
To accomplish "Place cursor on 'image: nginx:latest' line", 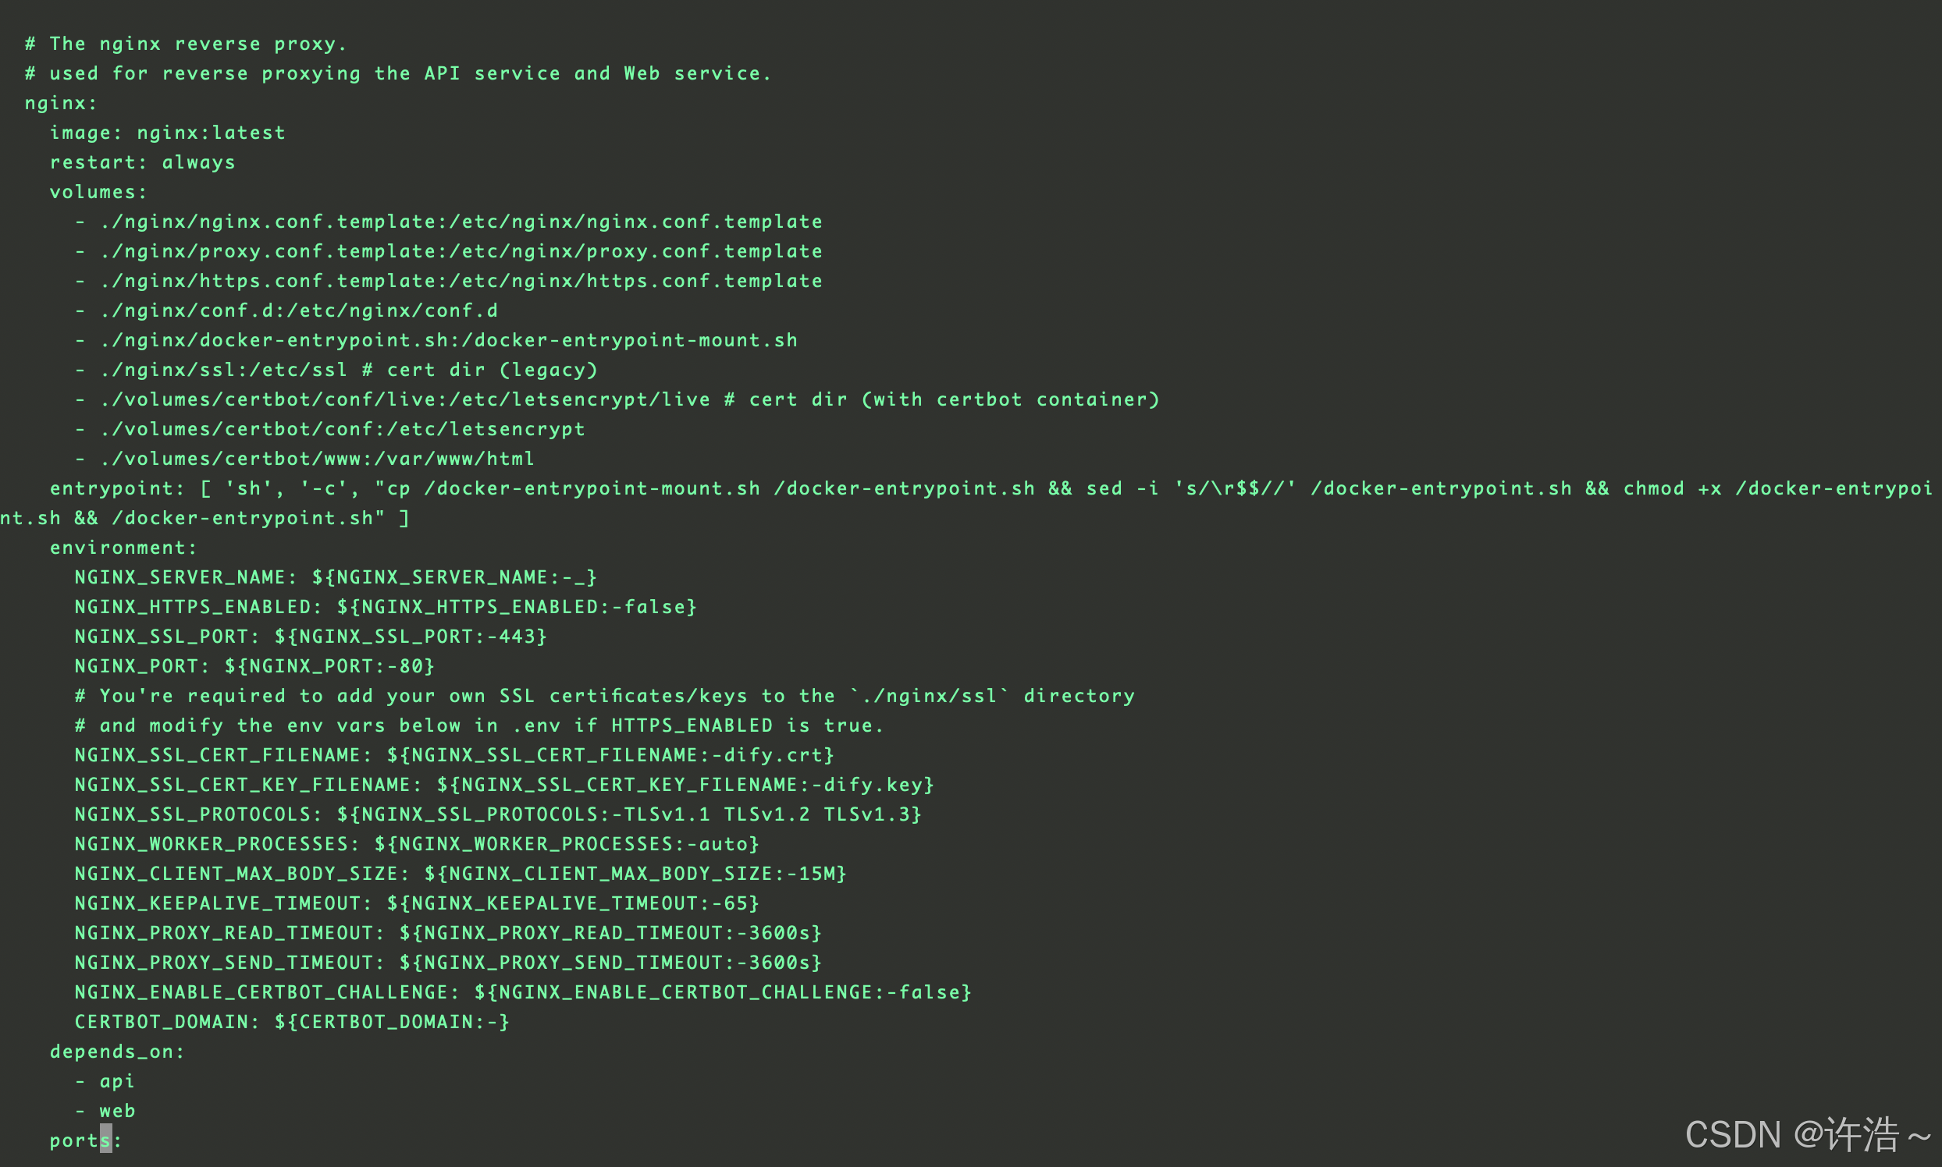I will [168, 133].
